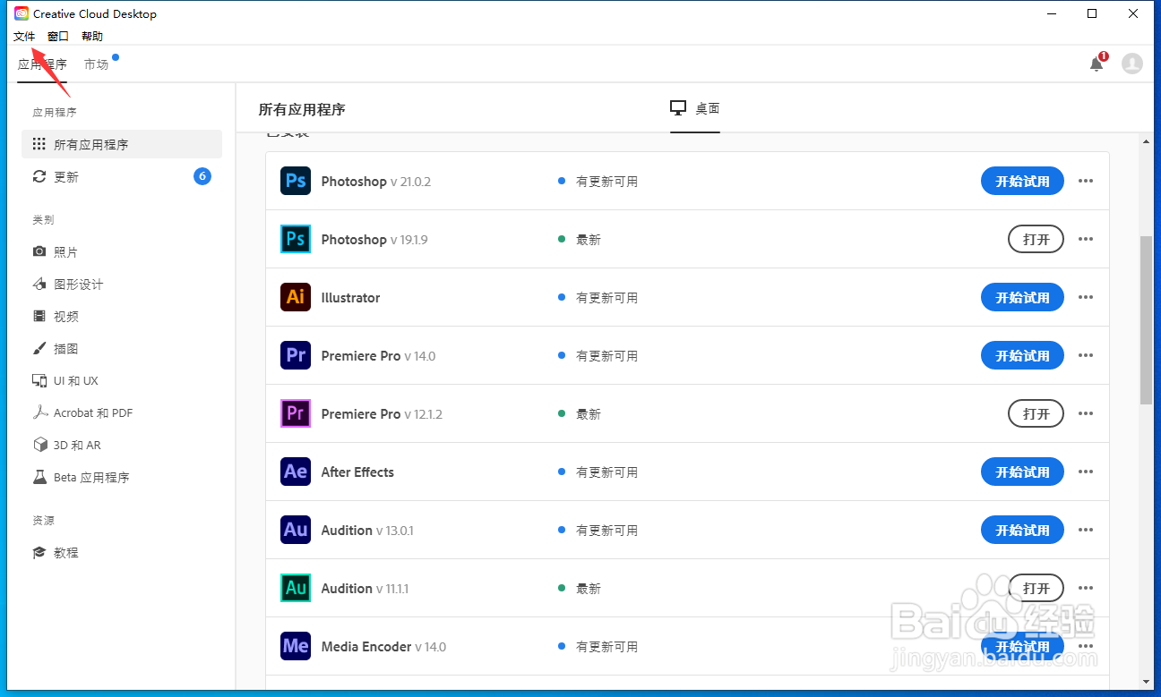Click the Illustrator app icon
Viewport: 1161px width, 697px height.
point(296,297)
